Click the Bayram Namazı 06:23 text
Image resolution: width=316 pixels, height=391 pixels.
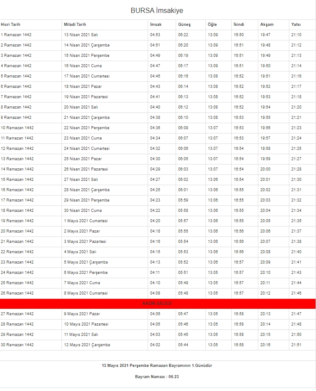(x=157, y=376)
